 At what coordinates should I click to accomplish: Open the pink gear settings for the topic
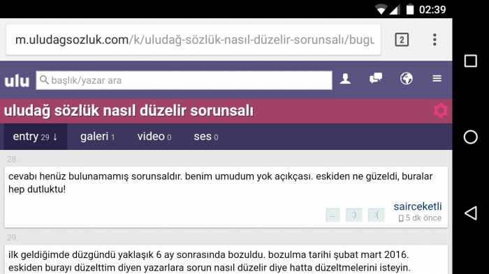[441, 111]
